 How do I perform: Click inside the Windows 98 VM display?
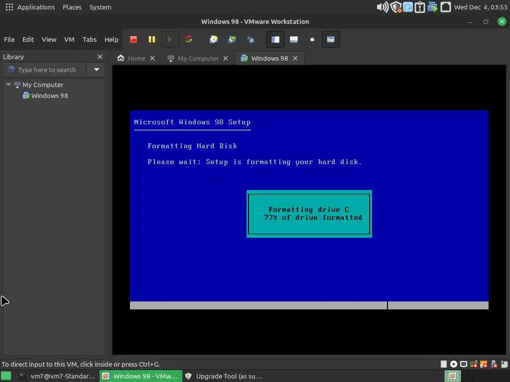[x=309, y=209]
